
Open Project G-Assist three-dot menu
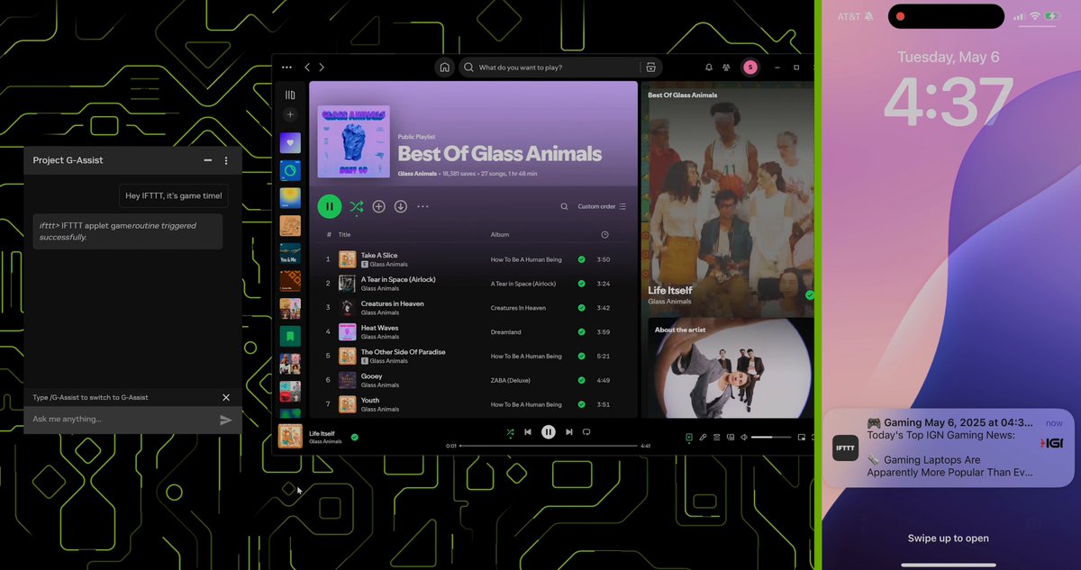pos(226,160)
